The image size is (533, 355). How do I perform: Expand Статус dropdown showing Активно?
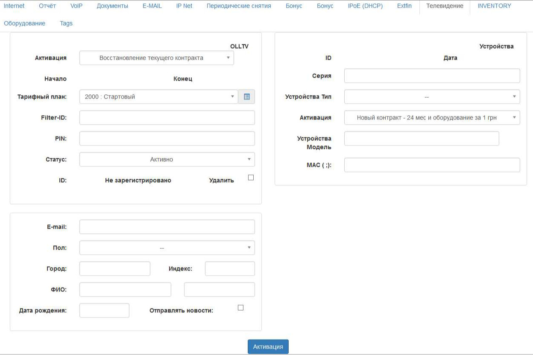pos(167,160)
